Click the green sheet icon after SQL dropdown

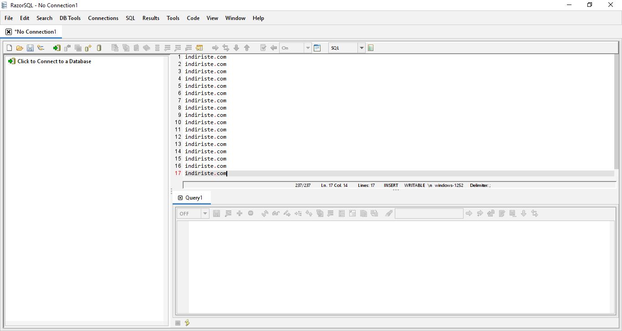pyautogui.click(x=371, y=48)
